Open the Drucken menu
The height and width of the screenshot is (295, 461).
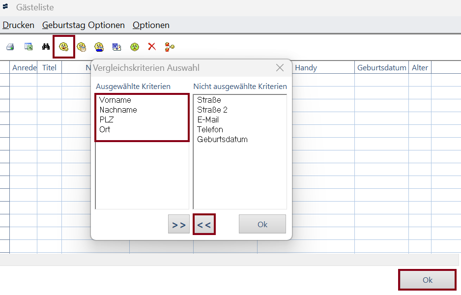pyautogui.click(x=18, y=25)
